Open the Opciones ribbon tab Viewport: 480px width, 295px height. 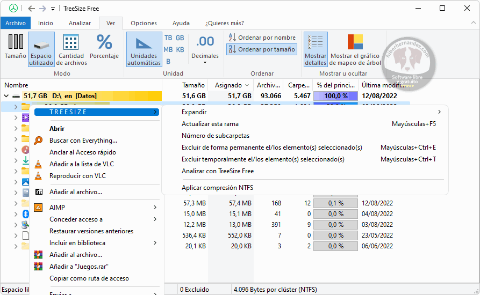[144, 23]
